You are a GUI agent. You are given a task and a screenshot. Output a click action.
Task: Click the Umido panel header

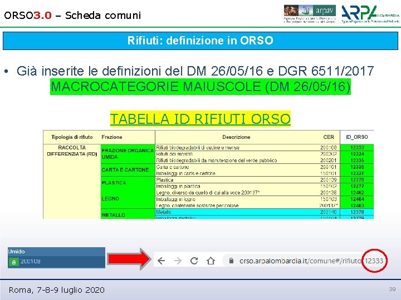tap(56, 252)
